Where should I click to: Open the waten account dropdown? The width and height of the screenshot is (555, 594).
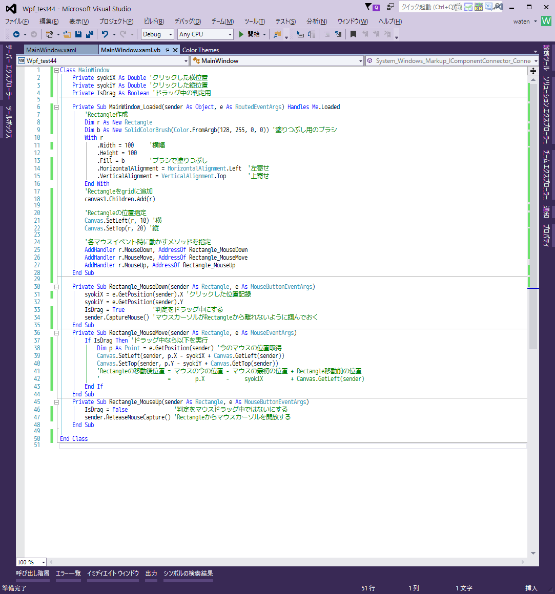coord(536,21)
